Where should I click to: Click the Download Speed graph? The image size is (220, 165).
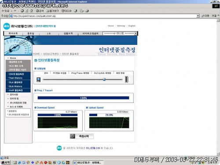click(x=58, y=123)
